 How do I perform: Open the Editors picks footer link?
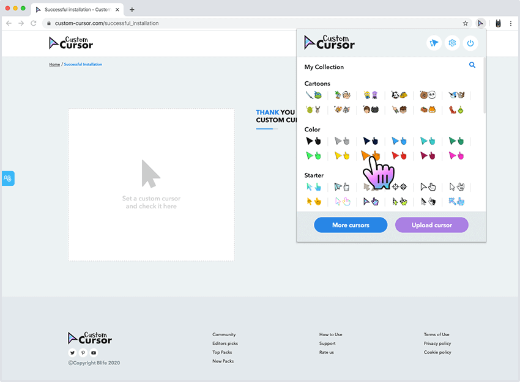tap(225, 343)
